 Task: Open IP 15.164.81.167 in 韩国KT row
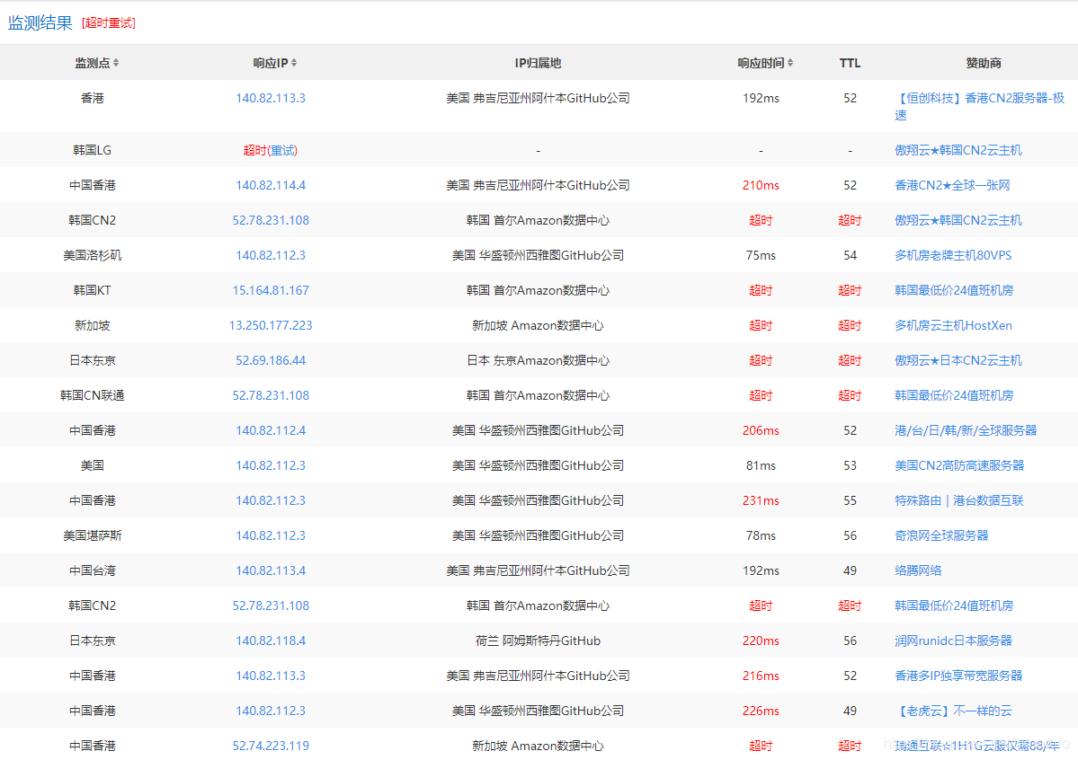pyautogui.click(x=271, y=290)
